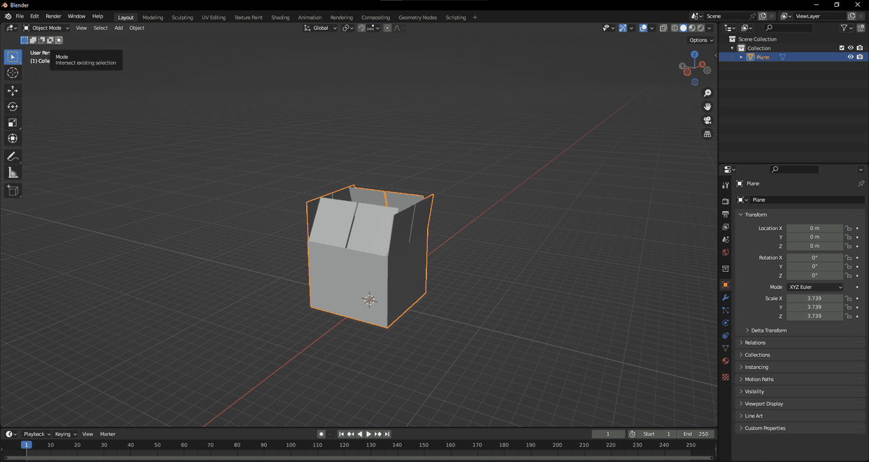Pick the Add Cube tool

(13, 191)
